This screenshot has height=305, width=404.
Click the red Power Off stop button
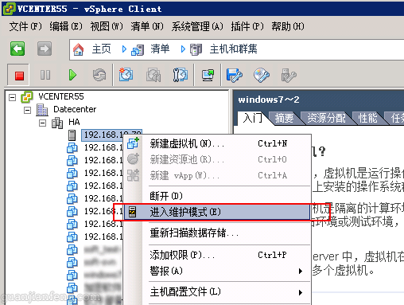[19, 76]
